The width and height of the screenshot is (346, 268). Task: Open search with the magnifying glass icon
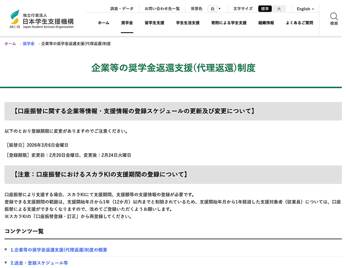coord(334,19)
